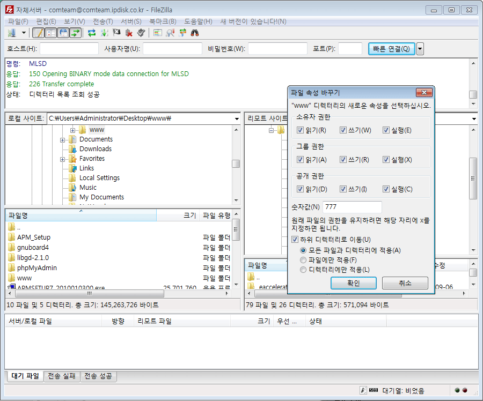Toggle directory comparison magnifier icon
483x401 pixels.
tap(170, 33)
